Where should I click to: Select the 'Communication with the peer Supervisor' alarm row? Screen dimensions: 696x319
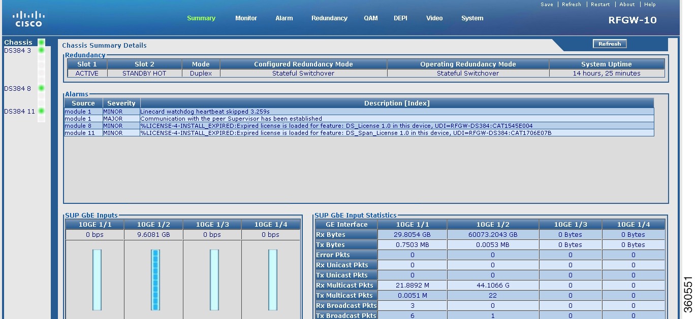pyautogui.click(x=359, y=119)
